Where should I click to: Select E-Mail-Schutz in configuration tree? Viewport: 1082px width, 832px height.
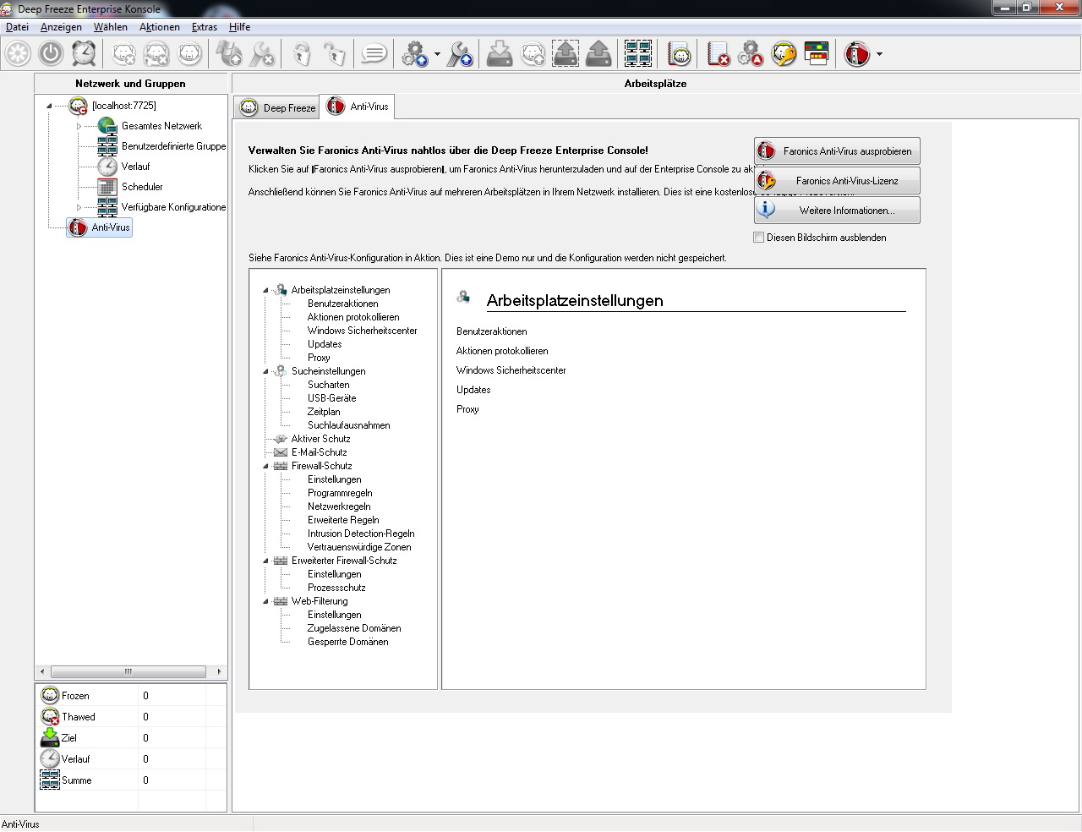click(x=319, y=452)
